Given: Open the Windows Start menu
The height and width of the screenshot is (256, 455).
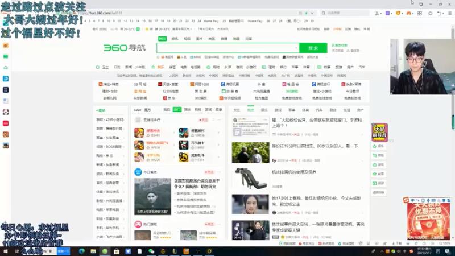Looking at the screenshot, I should [x=5, y=251].
